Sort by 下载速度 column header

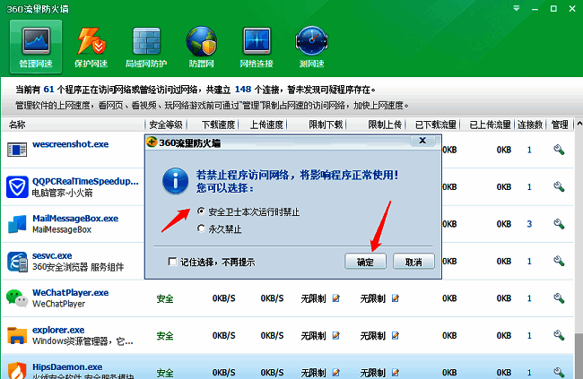pos(217,124)
